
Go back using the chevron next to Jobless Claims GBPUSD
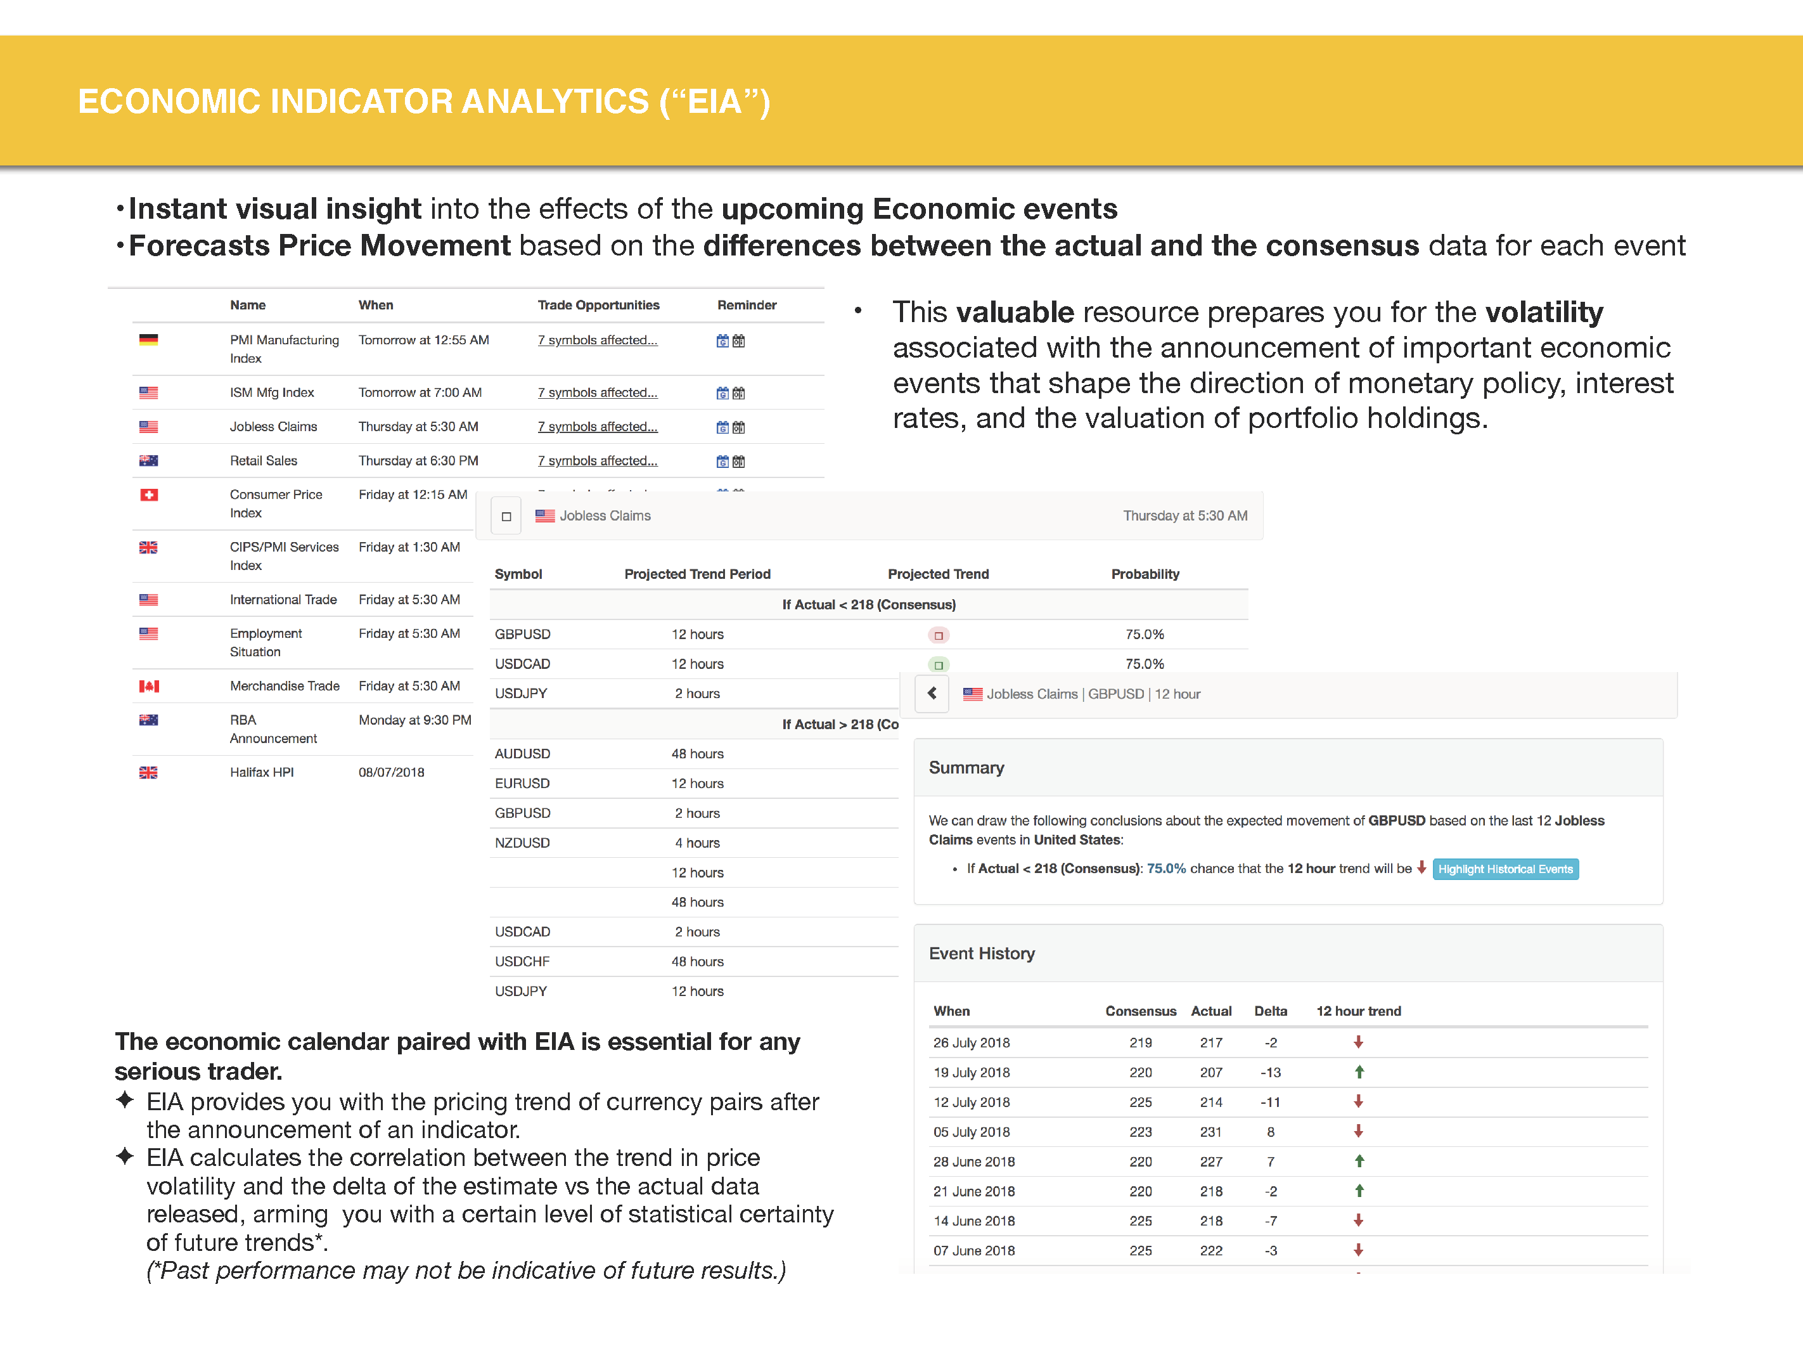pyautogui.click(x=932, y=694)
